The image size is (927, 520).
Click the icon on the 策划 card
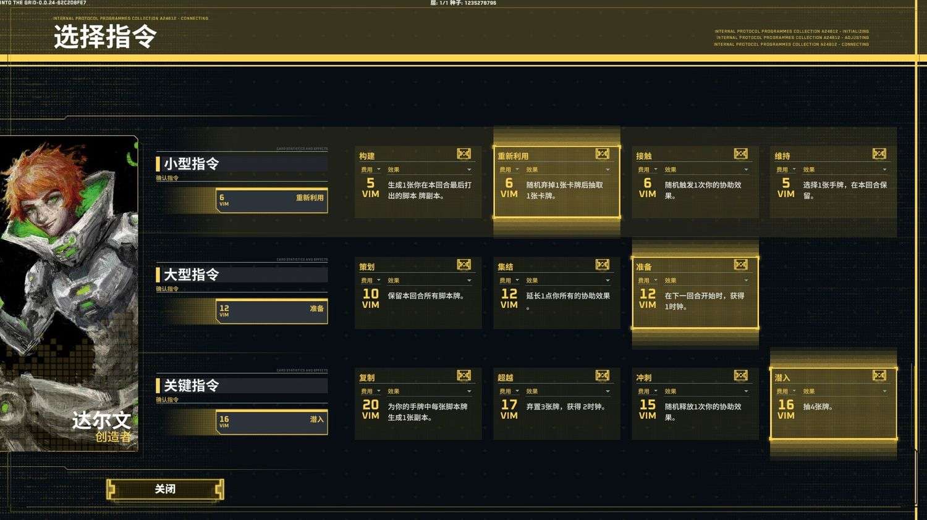pos(463,265)
